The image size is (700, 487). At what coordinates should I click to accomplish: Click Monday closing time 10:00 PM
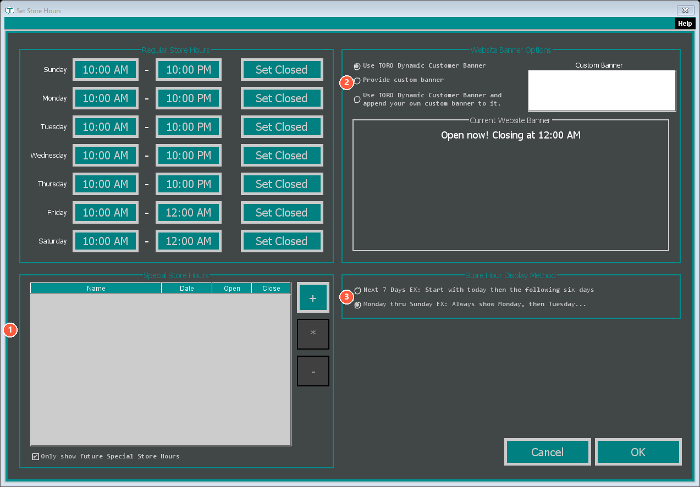pyautogui.click(x=189, y=98)
